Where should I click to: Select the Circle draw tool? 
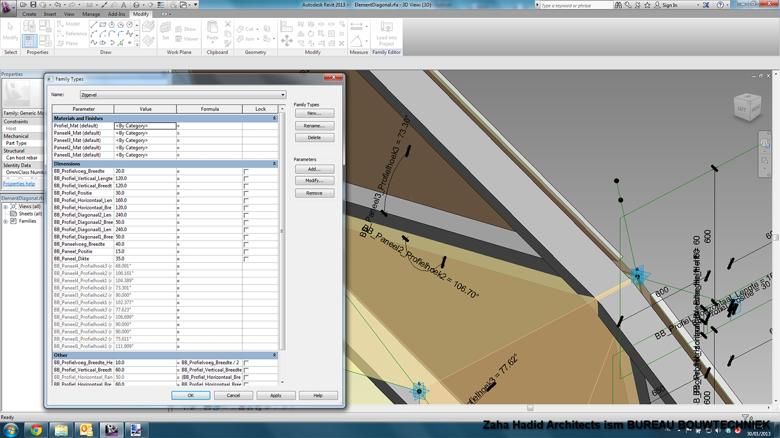pyautogui.click(x=130, y=24)
